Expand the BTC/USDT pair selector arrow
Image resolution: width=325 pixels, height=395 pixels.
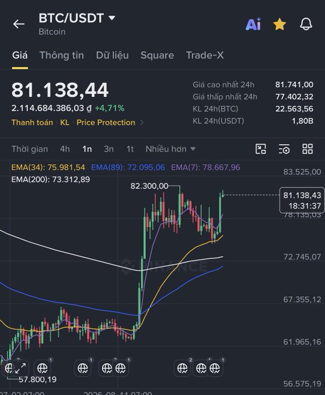[x=112, y=18]
